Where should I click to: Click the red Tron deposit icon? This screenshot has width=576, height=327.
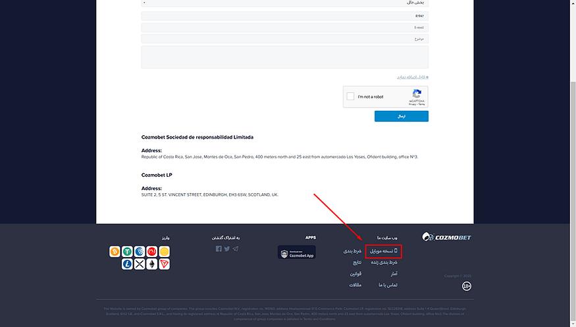(x=164, y=264)
